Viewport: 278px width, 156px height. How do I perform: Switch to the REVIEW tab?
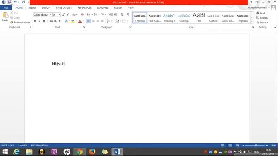click(118, 8)
